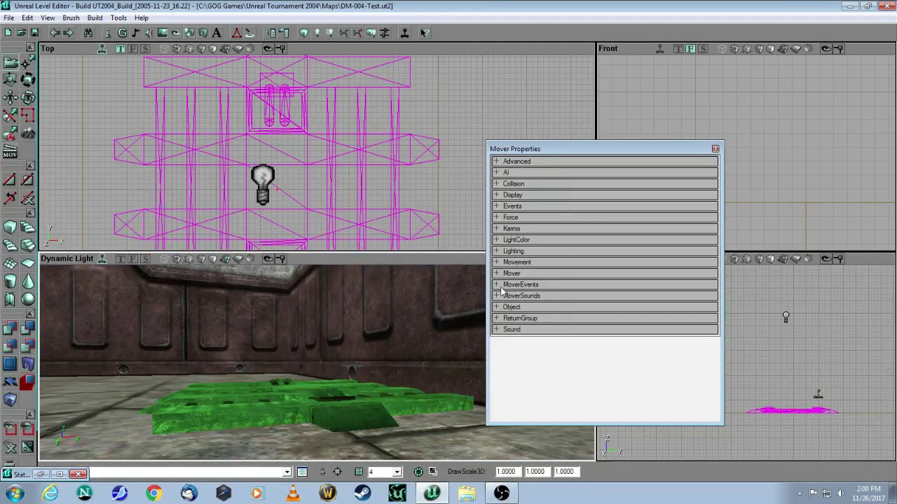Switch Top viewport to Side view S
897x504 pixels.
(145, 48)
